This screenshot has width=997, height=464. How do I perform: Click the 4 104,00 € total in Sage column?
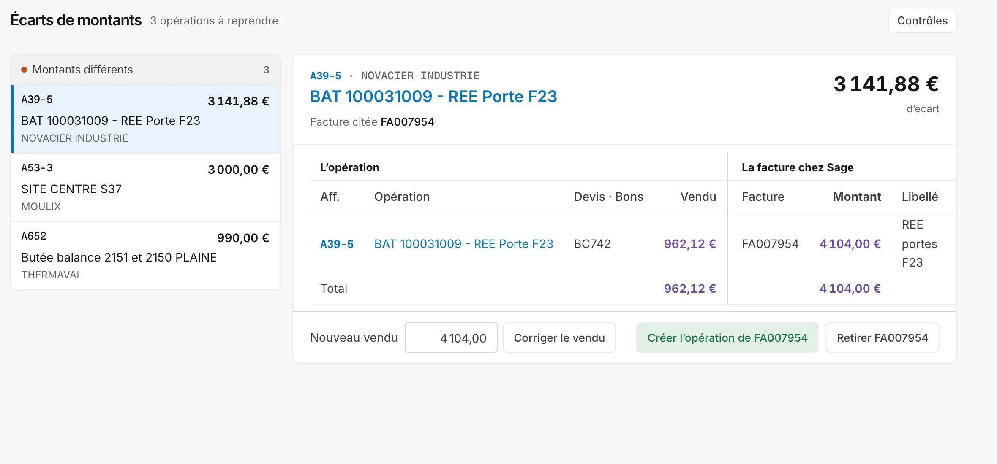850,289
